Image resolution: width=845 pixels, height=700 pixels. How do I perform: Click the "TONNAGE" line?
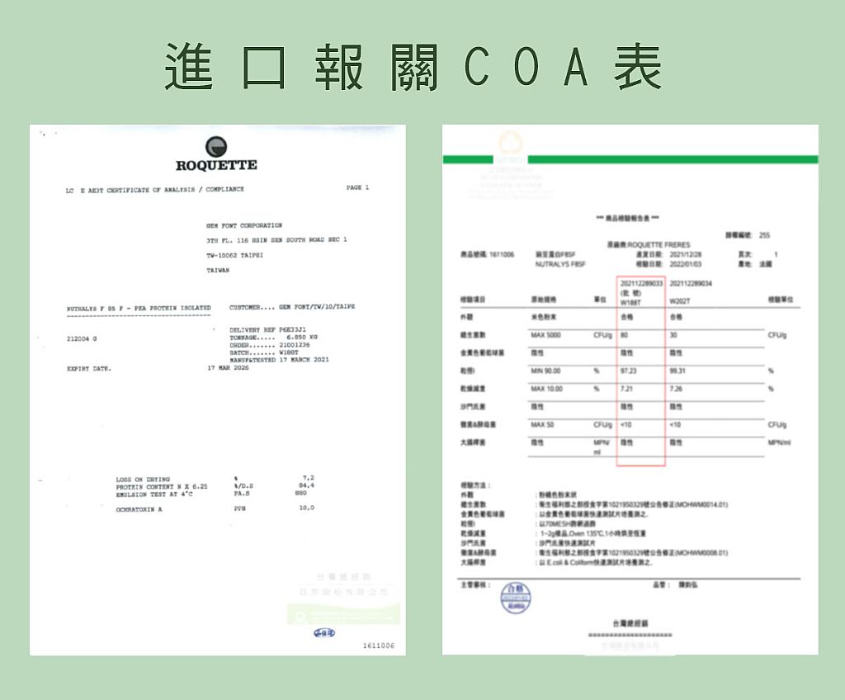click(273, 337)
